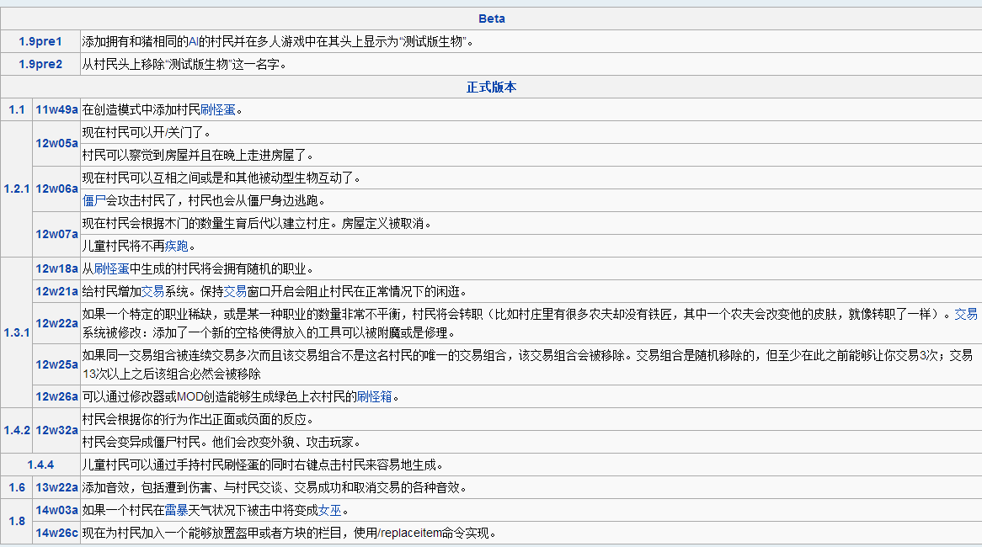Open the 14w03a snapshot link

point(56,510)
